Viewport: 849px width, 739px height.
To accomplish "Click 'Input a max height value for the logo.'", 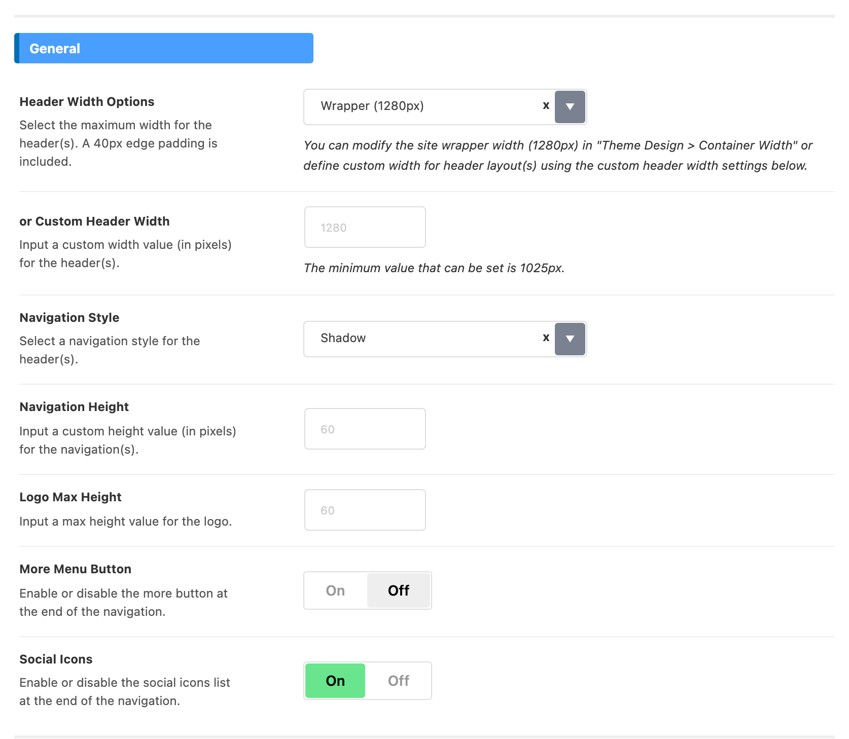I will (125, 521).
